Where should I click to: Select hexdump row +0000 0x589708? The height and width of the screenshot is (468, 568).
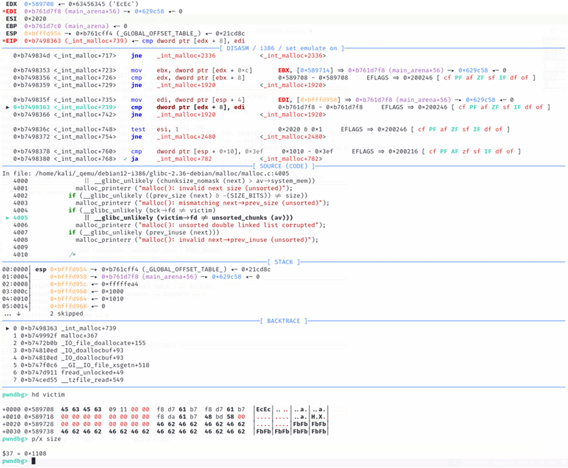point(165,409)
